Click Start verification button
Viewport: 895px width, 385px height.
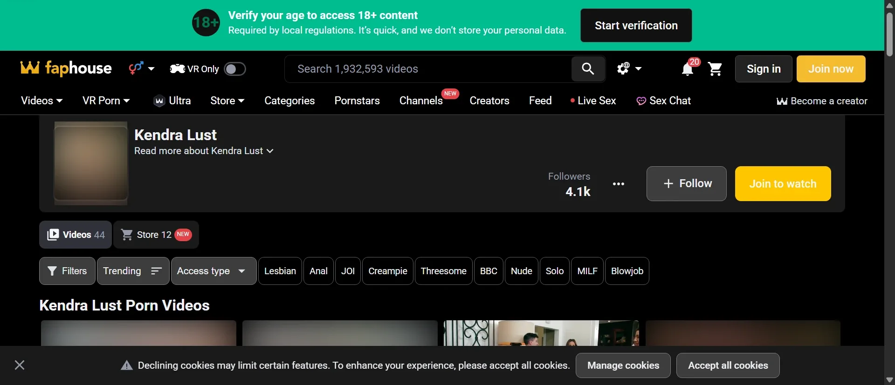point(636,26)
